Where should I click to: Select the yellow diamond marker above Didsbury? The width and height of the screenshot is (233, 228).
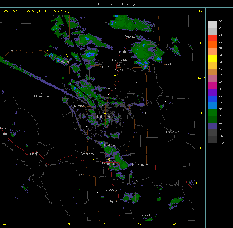(x=105, y=113)
